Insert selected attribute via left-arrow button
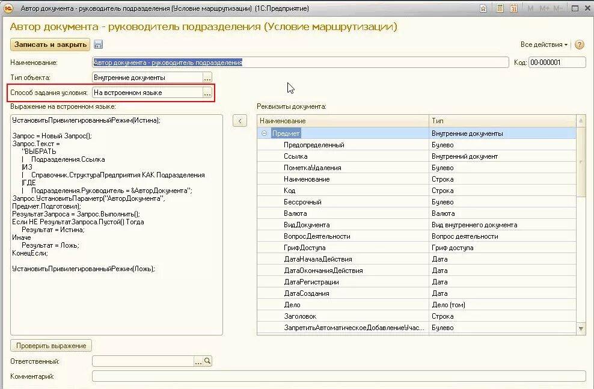 point(240,121)
